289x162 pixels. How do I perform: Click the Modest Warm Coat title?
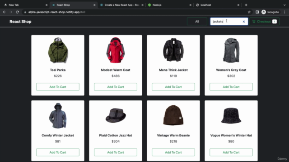coord(116,70)
